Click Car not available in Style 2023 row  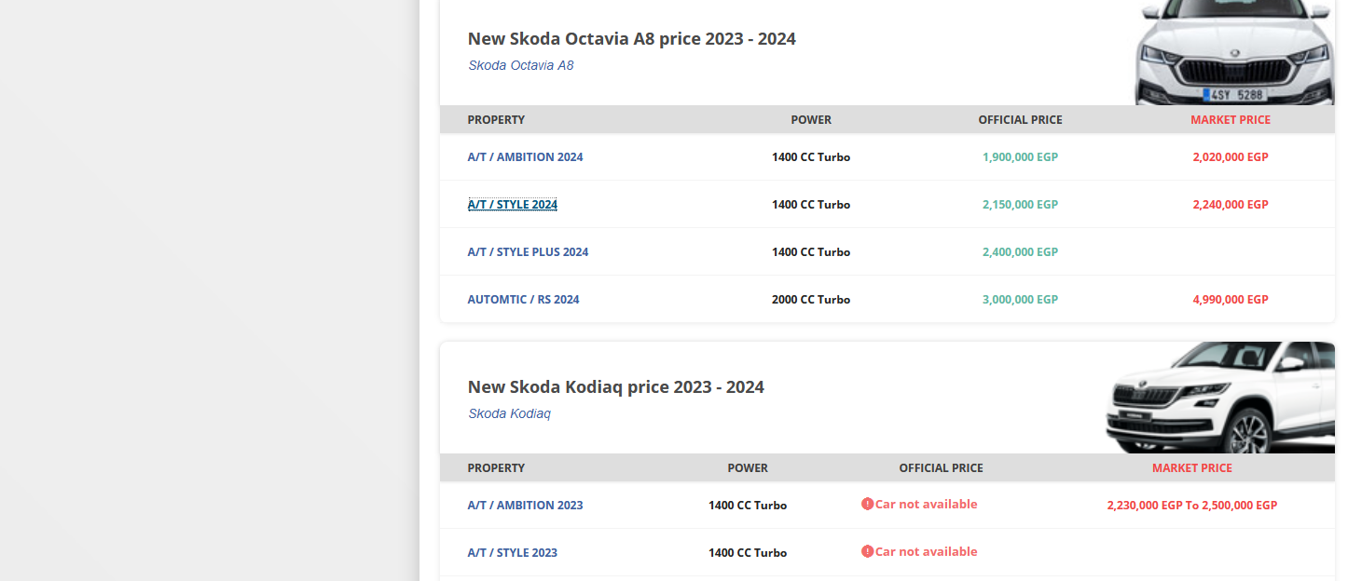pyautogui.click(x=926, y=551)
